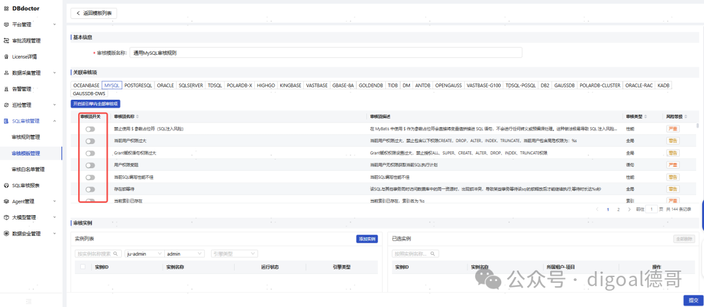This screenshot has width=704, height=307.
Task: Click the 平台管理 sidebar icon
Action: [x=7, y=25]
